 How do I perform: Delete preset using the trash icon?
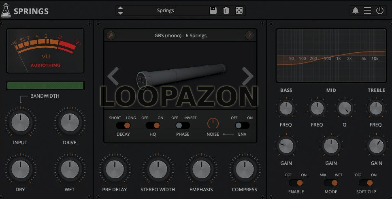(x=226, y=11)
